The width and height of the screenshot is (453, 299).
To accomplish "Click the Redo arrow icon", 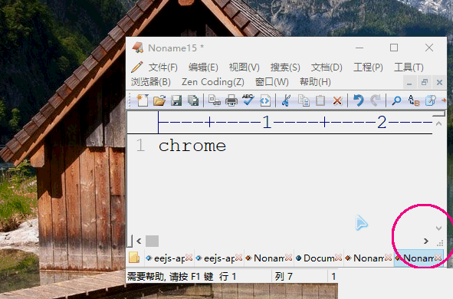I will 376,100.
